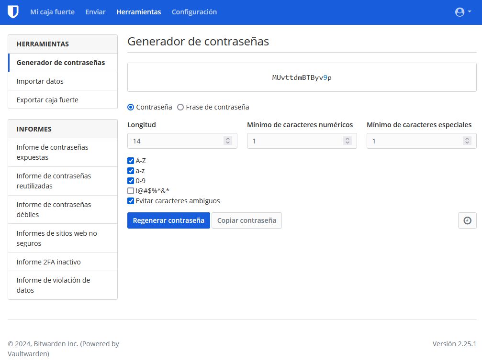Click the generated password MUvttdmBTByv9p
This screenshot has width=482, height=362.
click(x=302, y=77)
